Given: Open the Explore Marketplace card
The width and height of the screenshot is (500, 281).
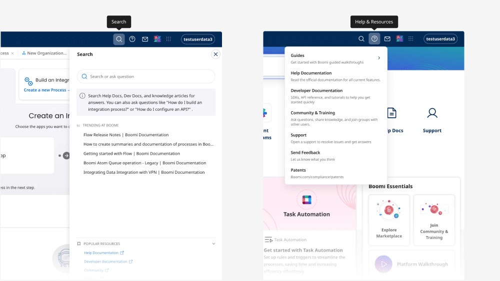Looking at the screenshot, I should (388, 220).
